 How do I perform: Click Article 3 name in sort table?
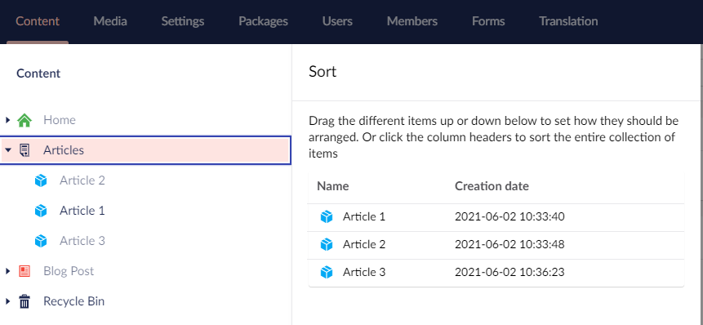pos(364,273)
